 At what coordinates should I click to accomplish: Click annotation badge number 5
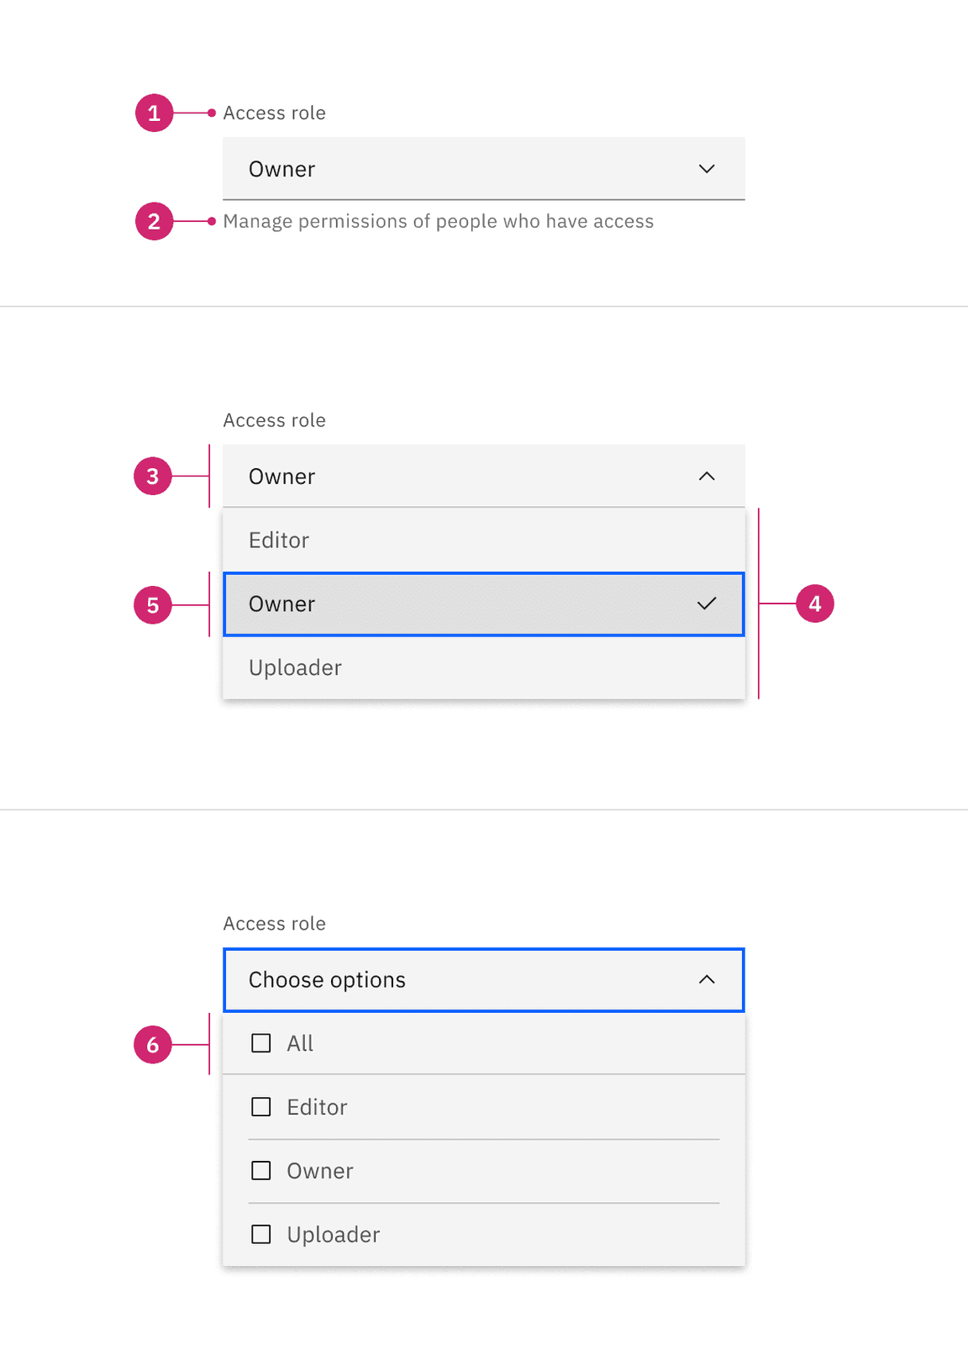point(153,605)
